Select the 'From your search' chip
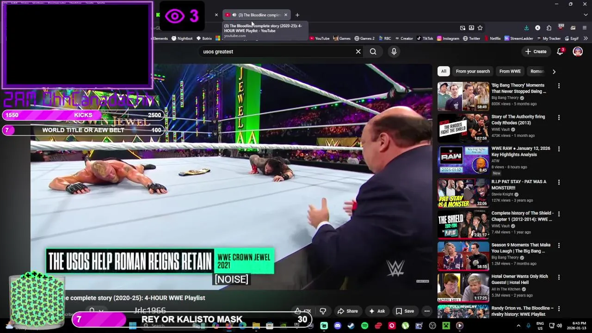The width and height of the screenshot is (592, 333). tap(473, 71)
